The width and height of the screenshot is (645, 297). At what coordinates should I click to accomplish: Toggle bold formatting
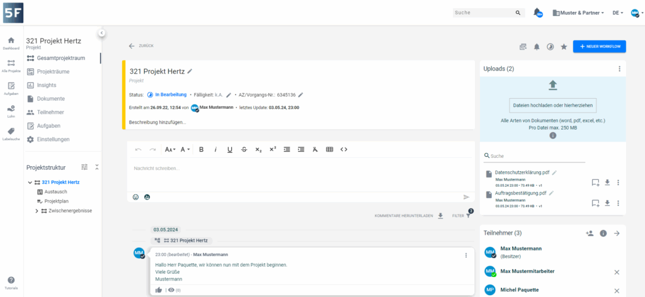(202, 149)
